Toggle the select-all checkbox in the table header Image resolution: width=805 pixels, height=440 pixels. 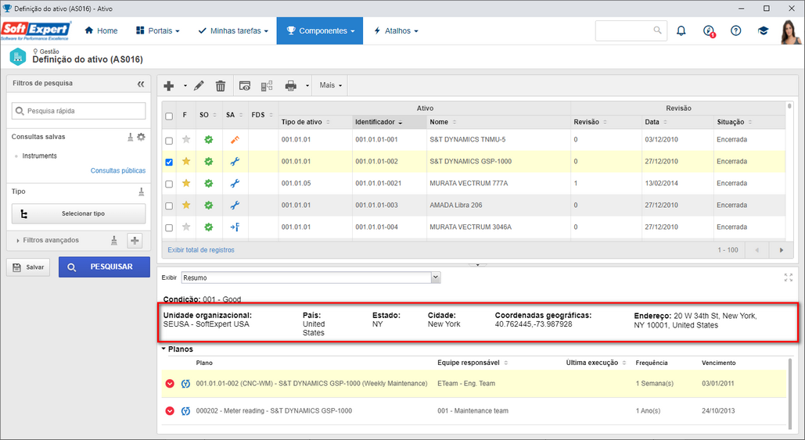pos(169,116)
